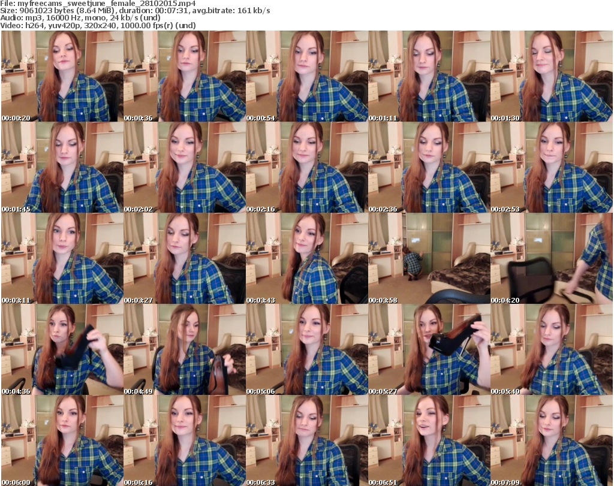
Task: Open the frame at 00:02:16
Action: [x=306, y=167]
